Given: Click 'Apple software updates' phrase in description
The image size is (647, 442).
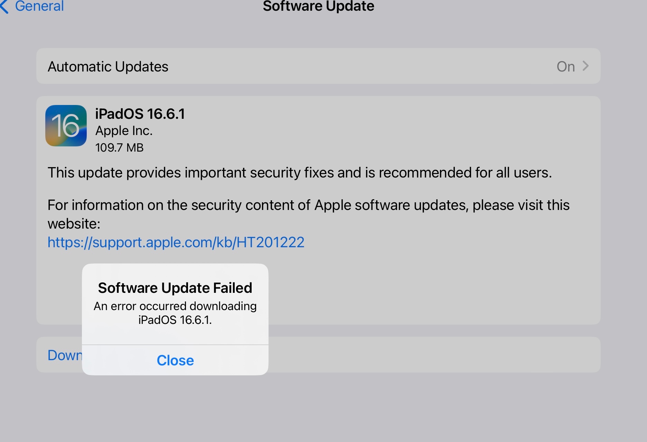Looking at the screenshot, I should pyautogui.click(x=391, y=205).
